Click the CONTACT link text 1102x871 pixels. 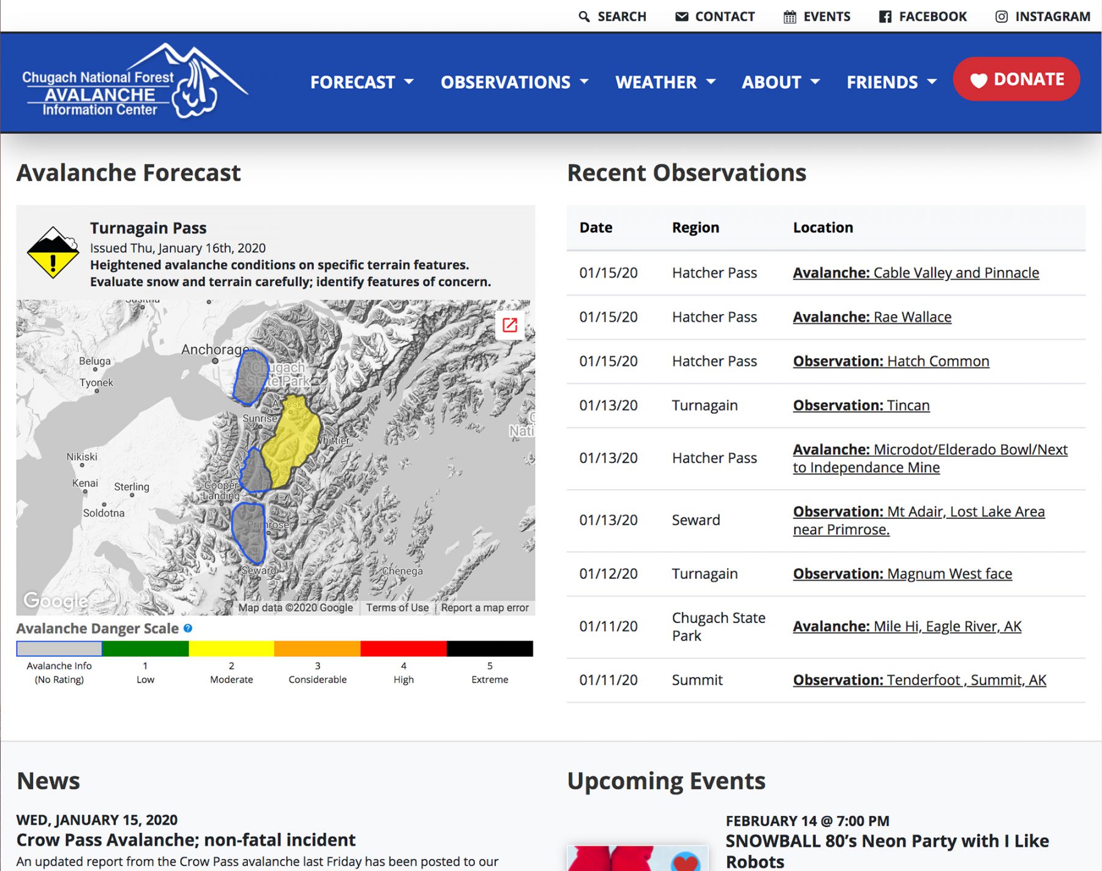[x=725, y=17]
